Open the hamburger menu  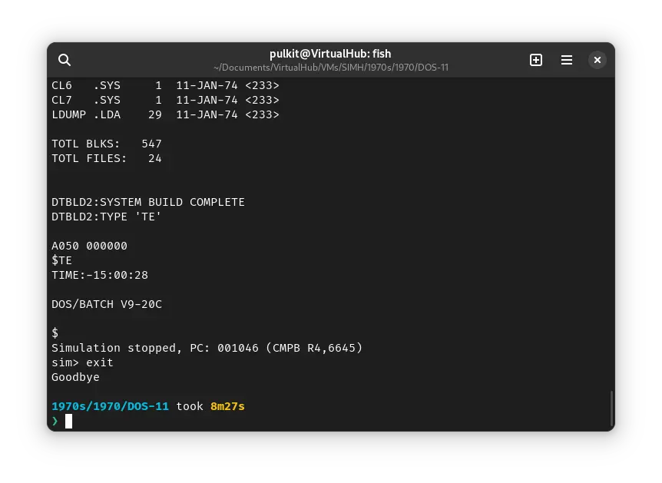pyautogui.click(x=567, y=60)
